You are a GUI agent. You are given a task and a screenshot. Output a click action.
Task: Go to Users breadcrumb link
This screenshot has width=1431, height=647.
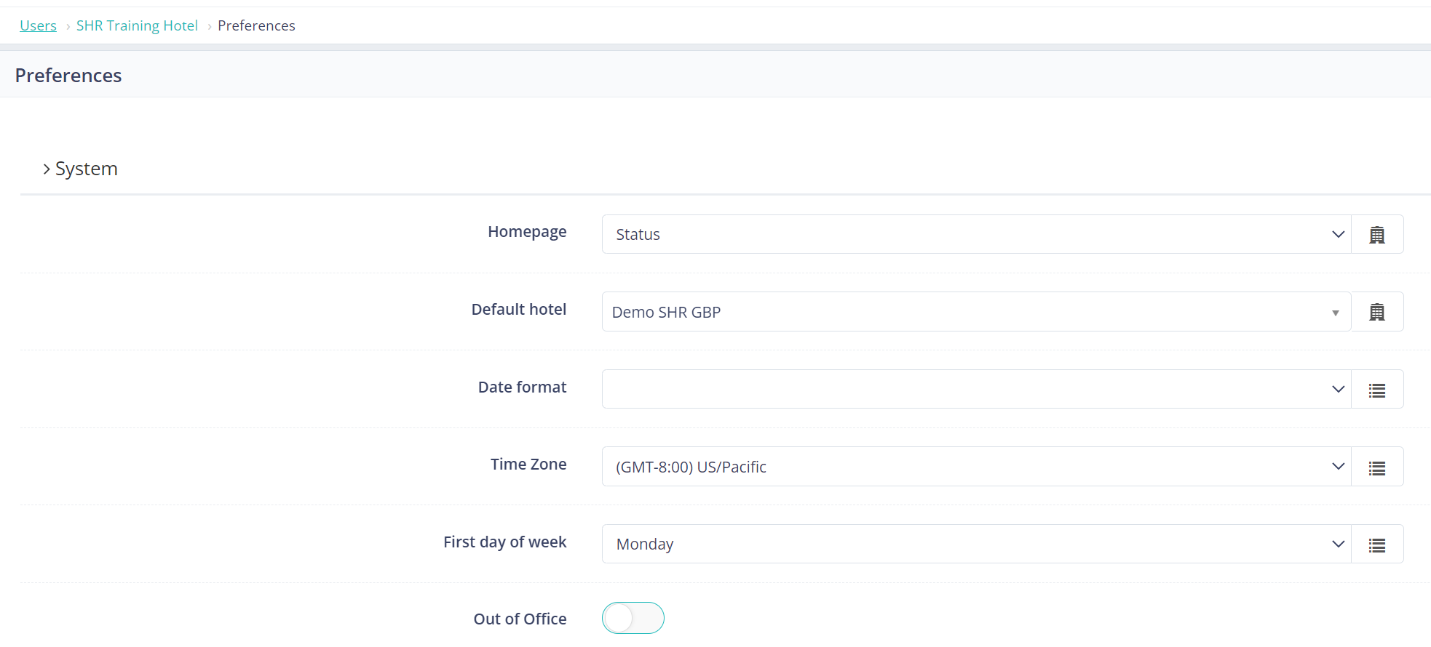click(38, 25)
